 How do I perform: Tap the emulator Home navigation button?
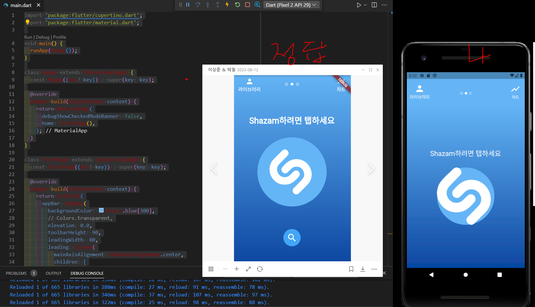[466, 275]
